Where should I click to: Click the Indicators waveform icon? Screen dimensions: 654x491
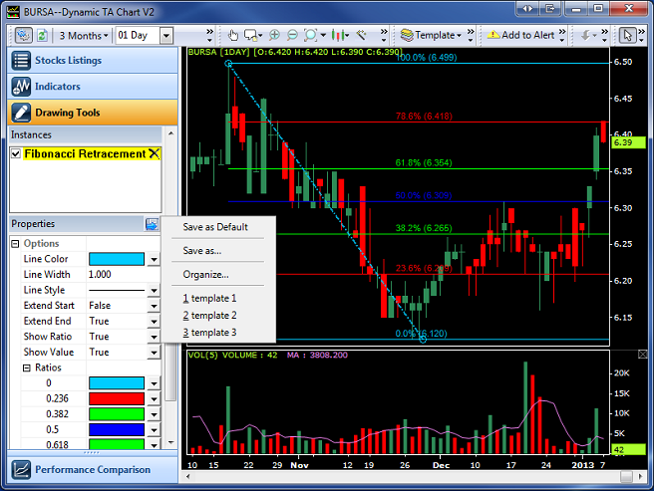click(x=21, y=87)
